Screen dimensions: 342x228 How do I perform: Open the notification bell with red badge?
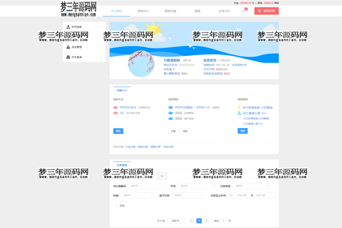click(x=243, y=11)
